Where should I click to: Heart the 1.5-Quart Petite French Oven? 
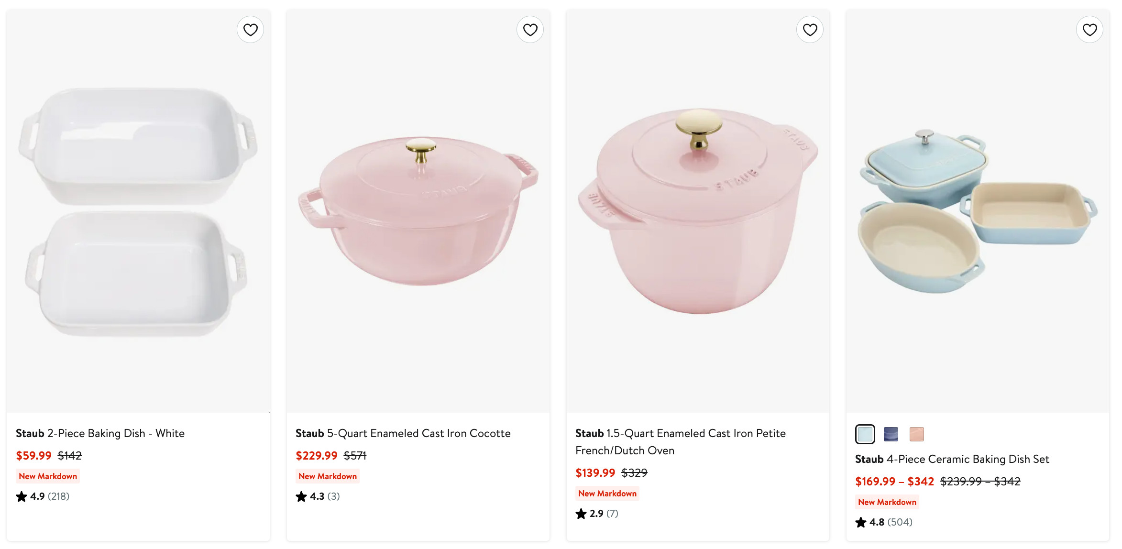[810, 30]
